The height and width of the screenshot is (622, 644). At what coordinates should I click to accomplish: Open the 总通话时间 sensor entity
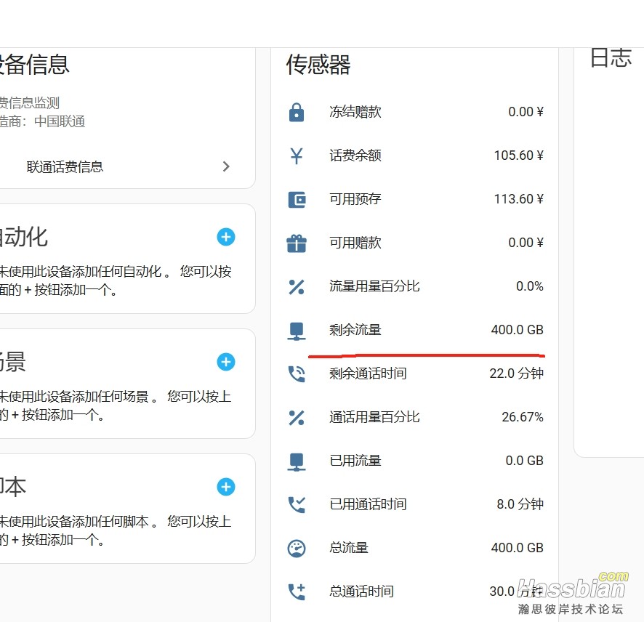tap(415, 591)
